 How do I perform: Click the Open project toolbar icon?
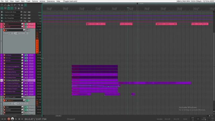pyautogui.click(x=5, y=5)
